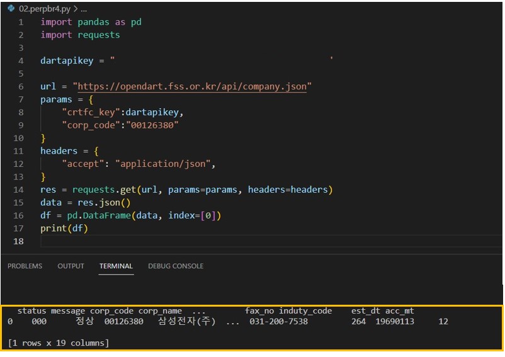The height and width of the screenshot is (357, 505).
Task: Click print(df) on line 17
Action: pyautogui.click(x=64, y=228)
